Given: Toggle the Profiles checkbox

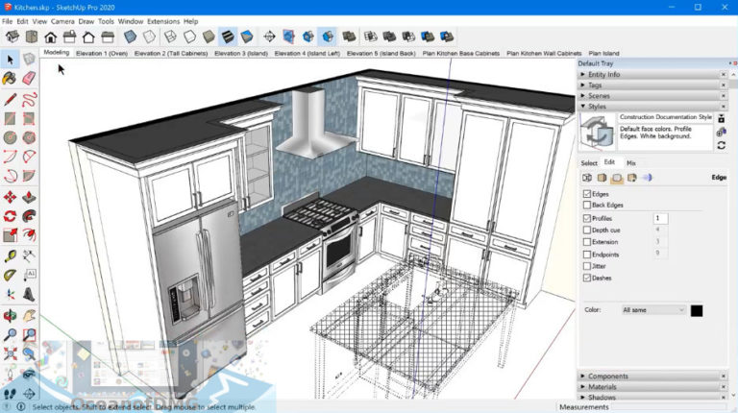Looking at the screenshot, I should (587, 218).
